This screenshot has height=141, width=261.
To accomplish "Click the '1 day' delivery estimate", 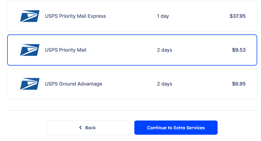I will pyautogui.click(x=163, y=16).
